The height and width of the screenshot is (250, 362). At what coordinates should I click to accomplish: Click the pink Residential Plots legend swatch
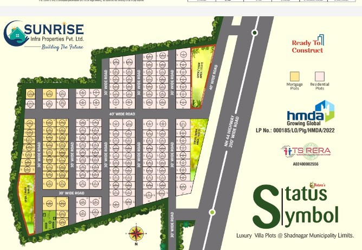[320, 76]
